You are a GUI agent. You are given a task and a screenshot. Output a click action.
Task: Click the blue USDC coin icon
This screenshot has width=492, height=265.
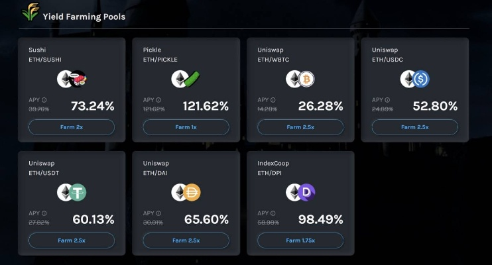(422, 79)
